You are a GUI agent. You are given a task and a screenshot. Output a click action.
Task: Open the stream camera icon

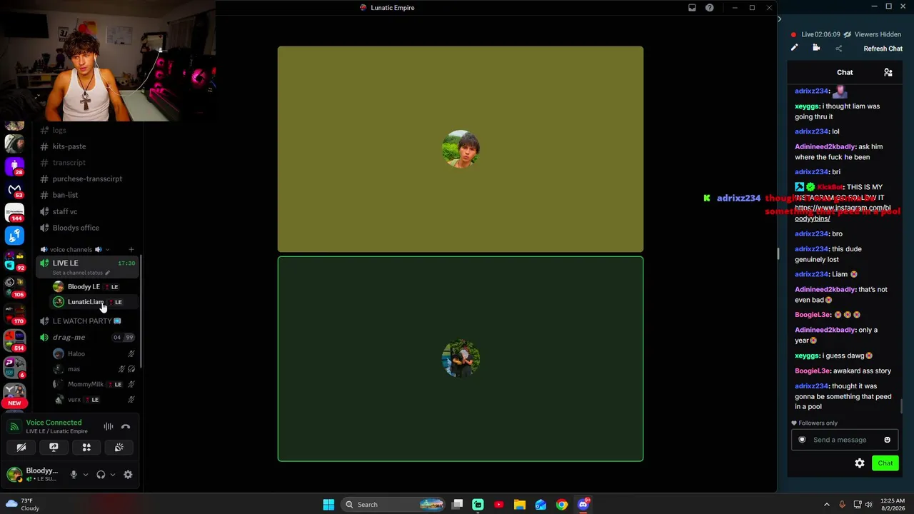816,49
